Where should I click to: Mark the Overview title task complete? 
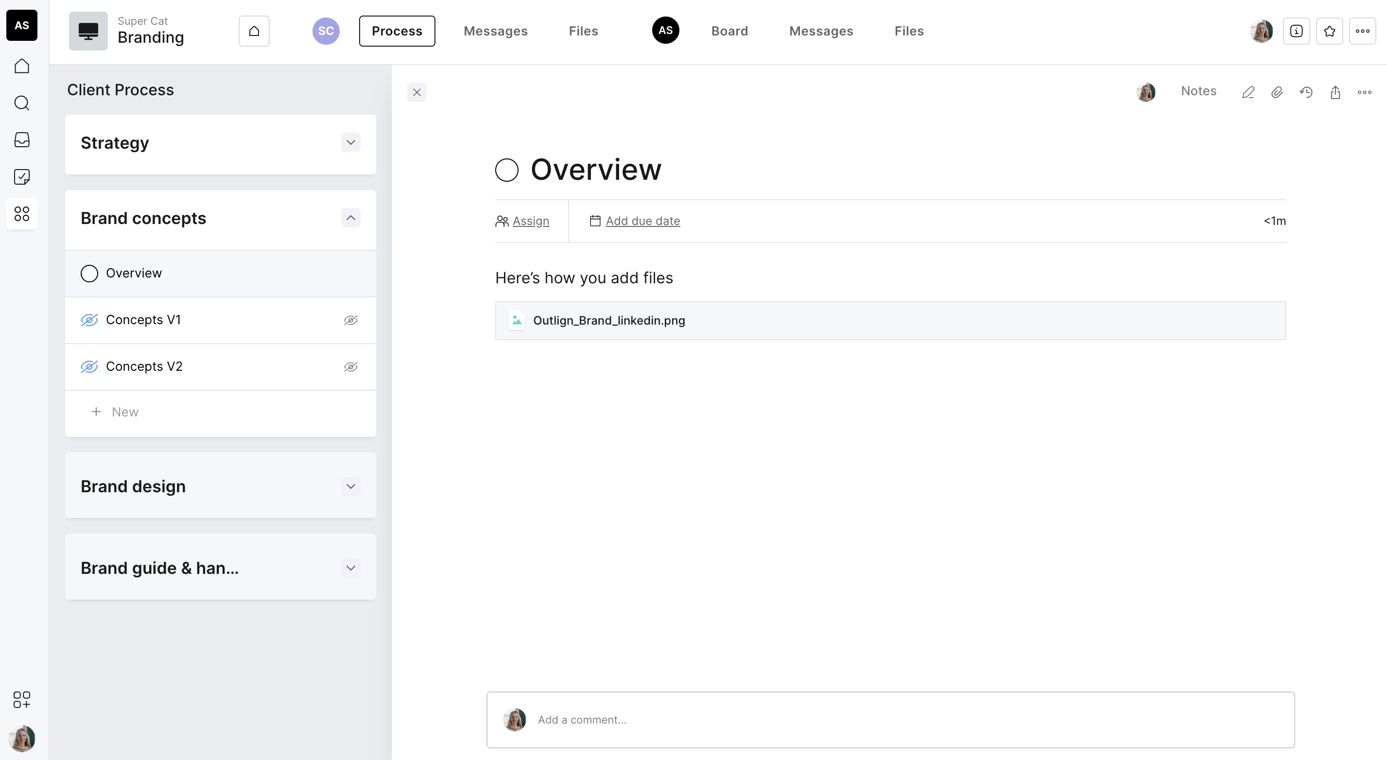(x=507, y=170)
